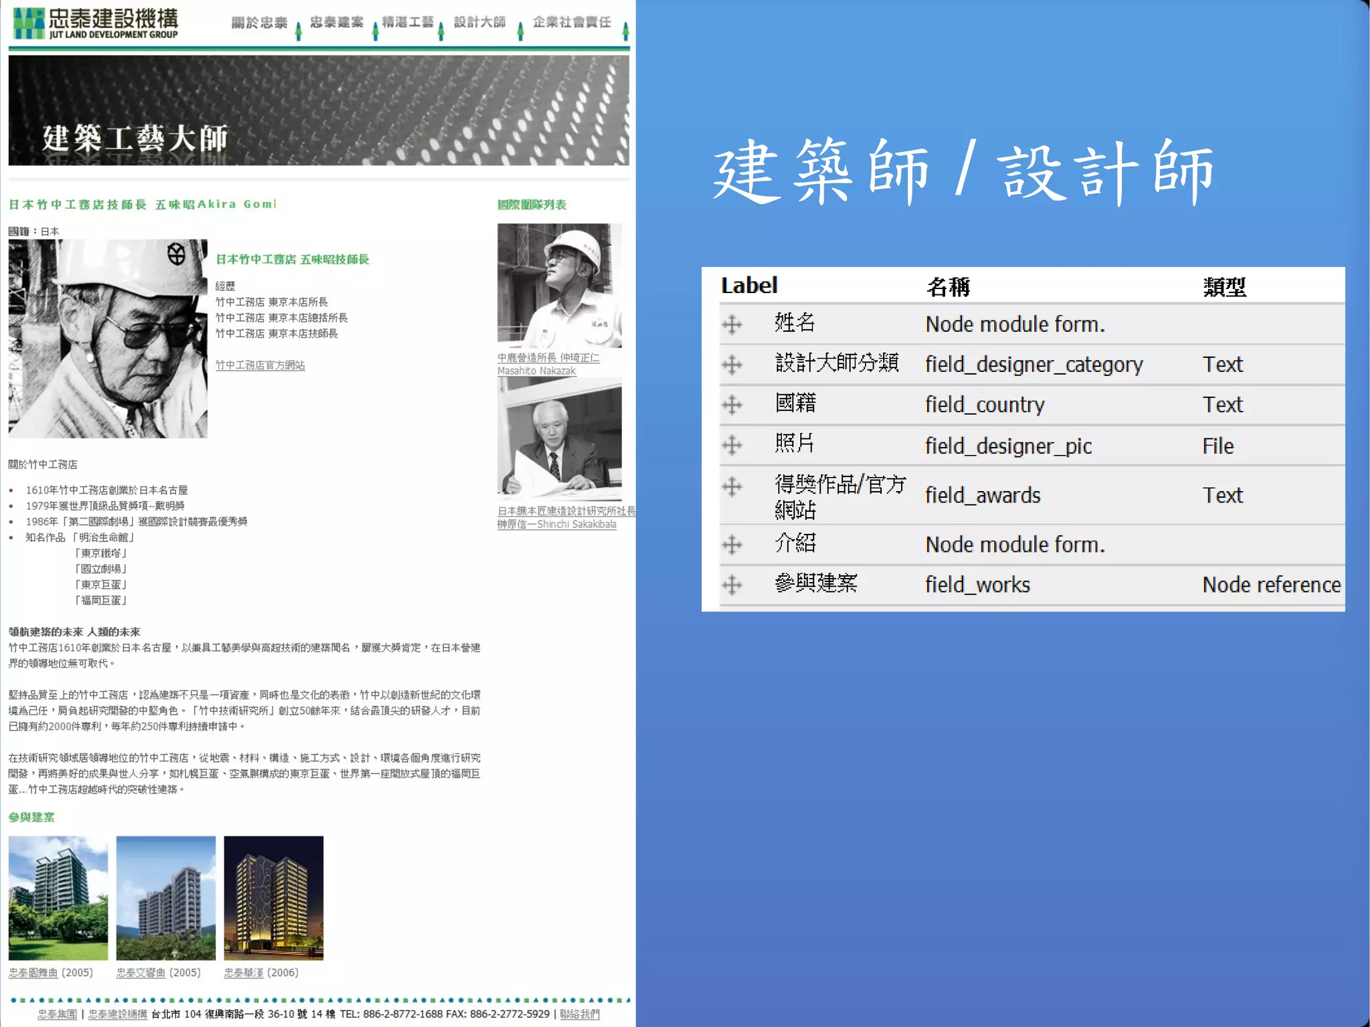Open the 設計大師 menu item

[480, 22]
